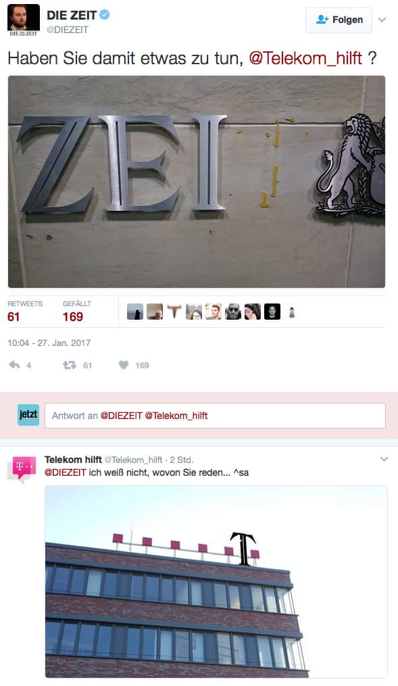Open the tweet timestamp 10:04 - 27. Jan. 2017

(x=49, y=343)
